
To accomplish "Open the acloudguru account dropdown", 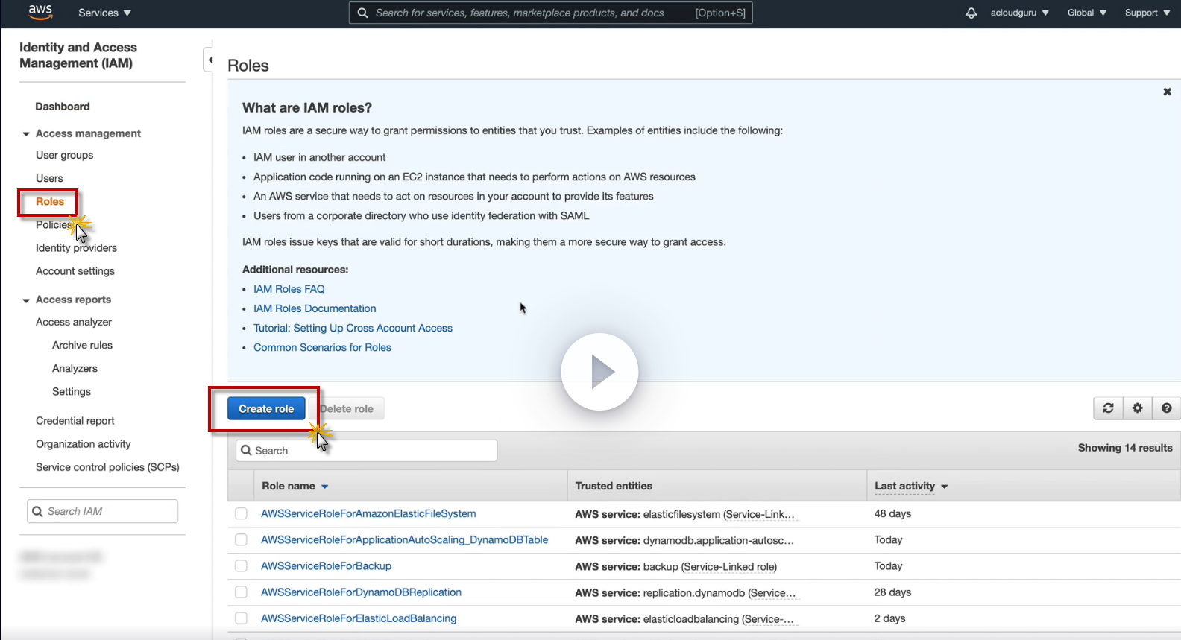I will coord(1019,13).
